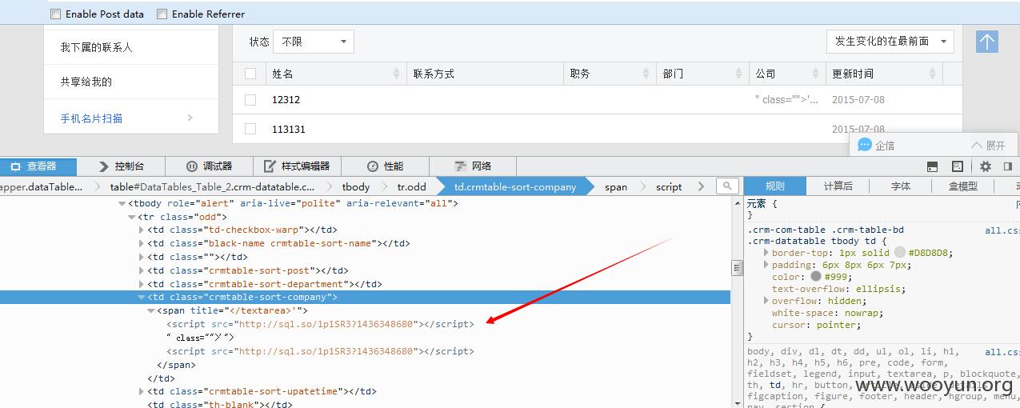Open the split console icon in devtools

point(932,166)
